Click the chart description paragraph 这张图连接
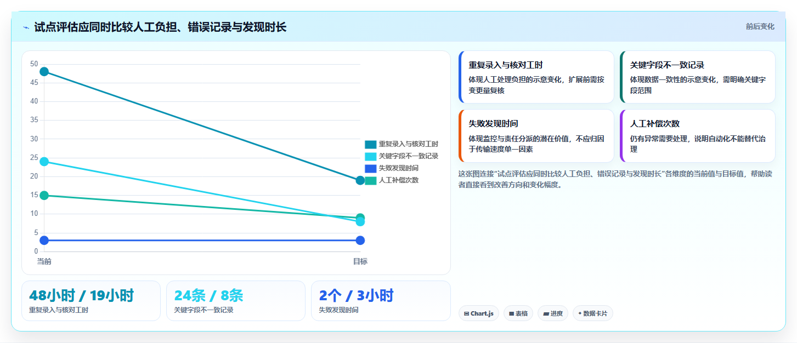Viewport: 797px width, 343px height. point(616,179)
